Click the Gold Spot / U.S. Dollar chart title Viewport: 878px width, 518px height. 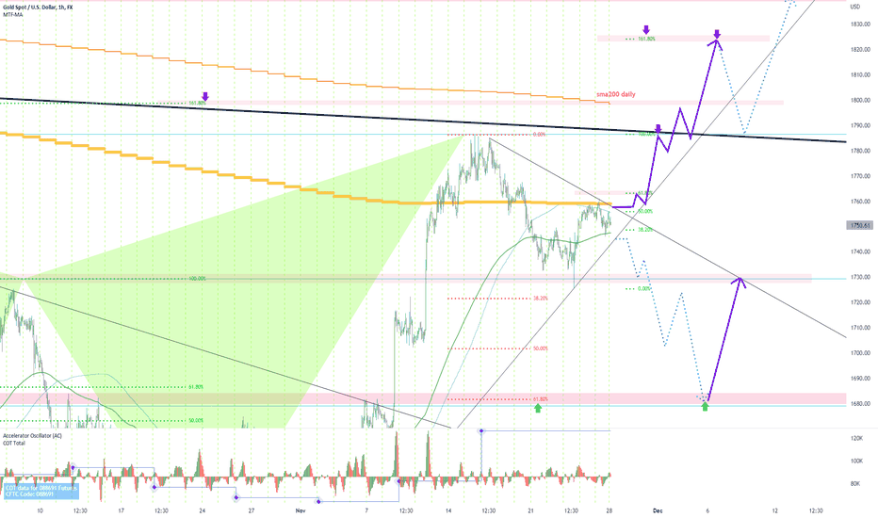pos(37,8)
